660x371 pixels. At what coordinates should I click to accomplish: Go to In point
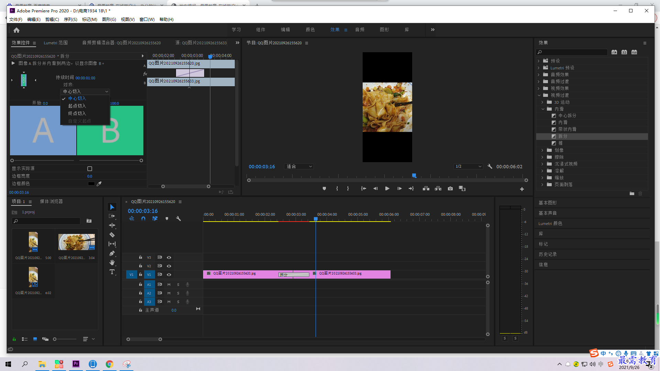point(363,189)
